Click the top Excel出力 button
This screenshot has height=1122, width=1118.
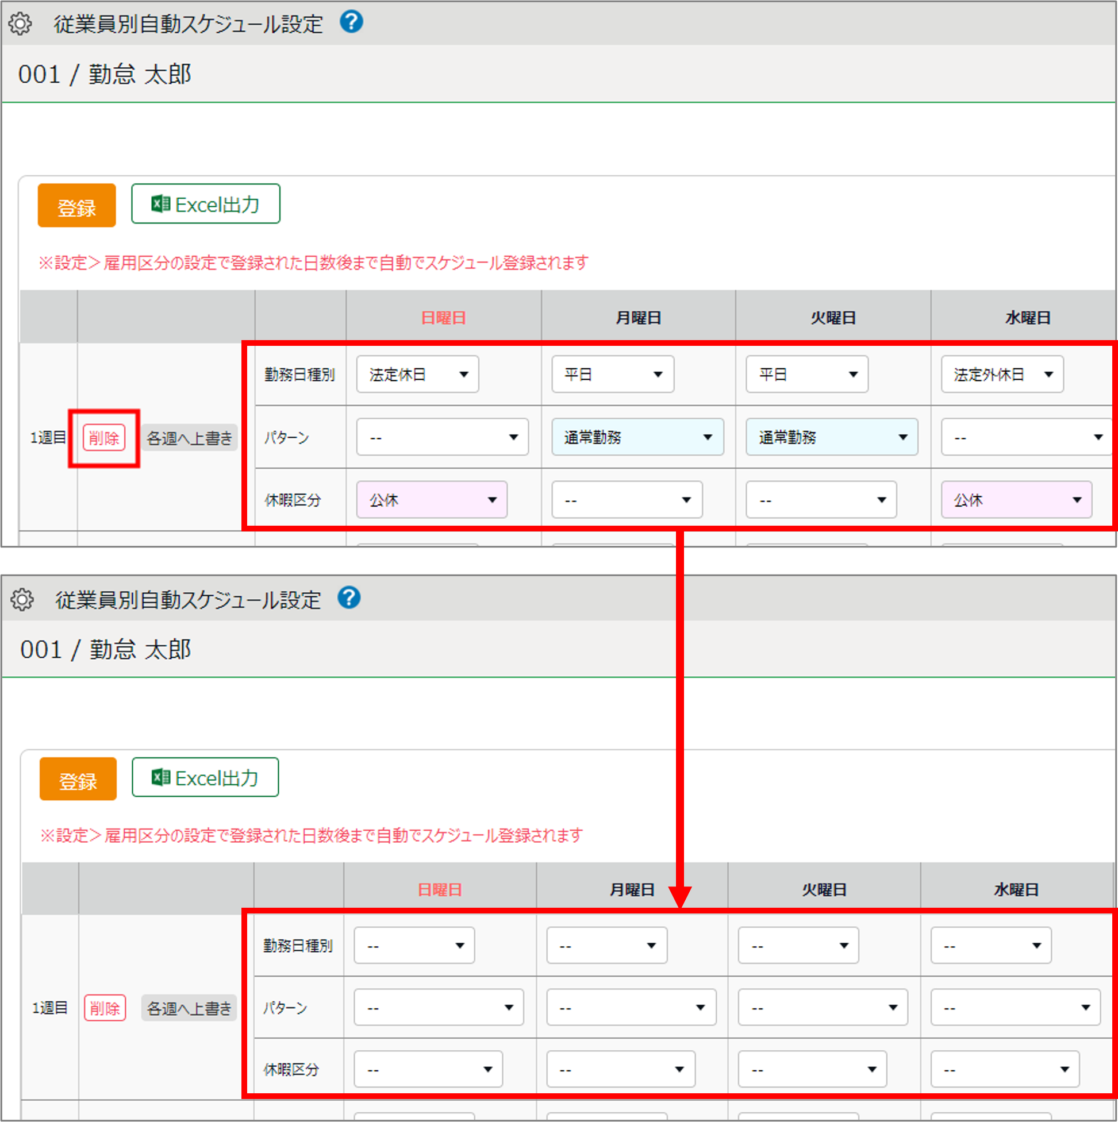206,204
